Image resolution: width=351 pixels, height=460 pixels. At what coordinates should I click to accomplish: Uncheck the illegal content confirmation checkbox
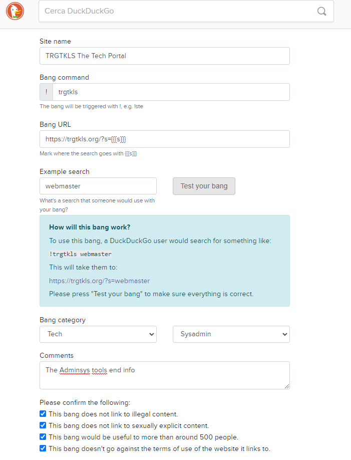click(43, 414)
